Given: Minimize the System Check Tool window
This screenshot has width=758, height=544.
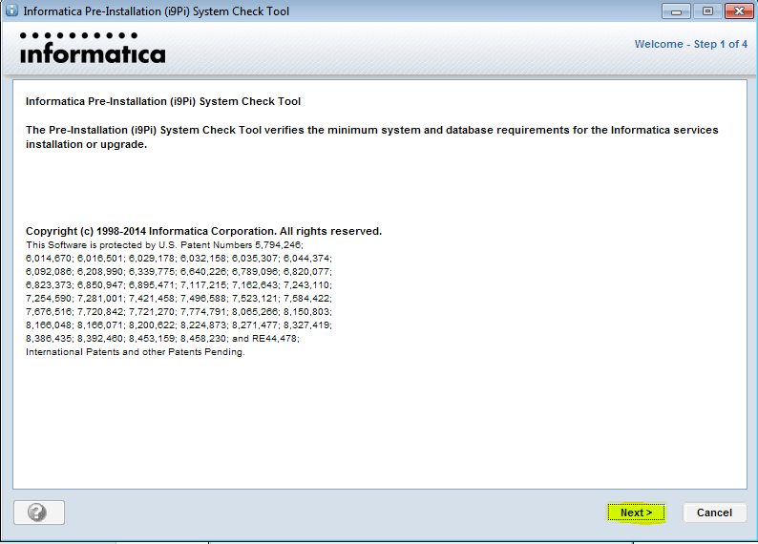Looking at the screenshot, I should click(x=676, y=11).
